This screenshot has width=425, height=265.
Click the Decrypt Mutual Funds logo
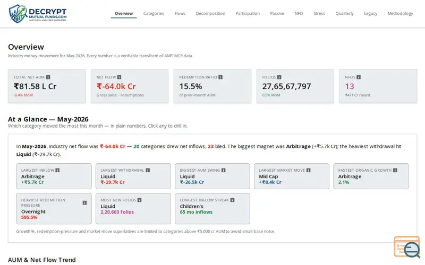(38, 14)
